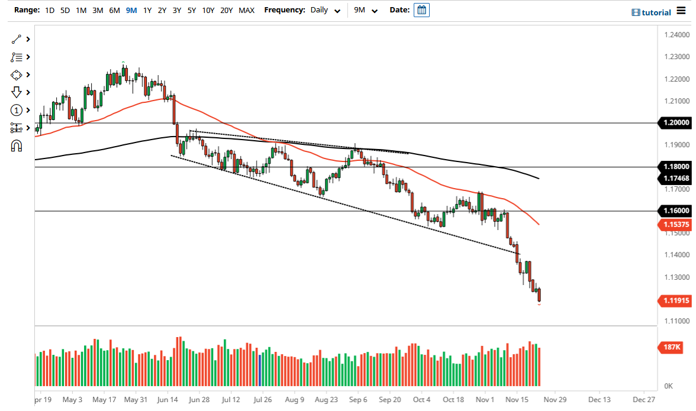
Task: Select the 5D range option
Action: pos(65,10)
